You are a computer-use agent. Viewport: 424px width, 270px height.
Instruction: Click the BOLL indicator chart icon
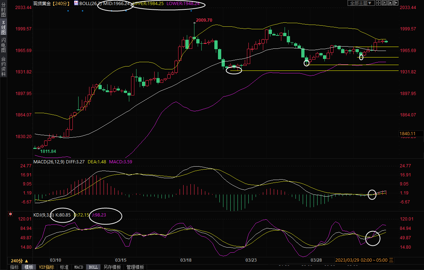[x=76, y=3]
